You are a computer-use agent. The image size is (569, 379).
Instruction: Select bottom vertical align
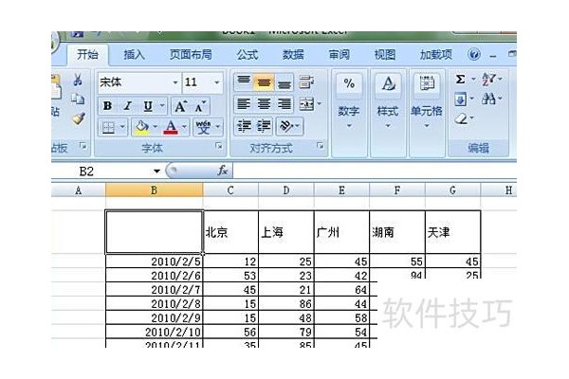pyautogui.click(x=284, y=82)
